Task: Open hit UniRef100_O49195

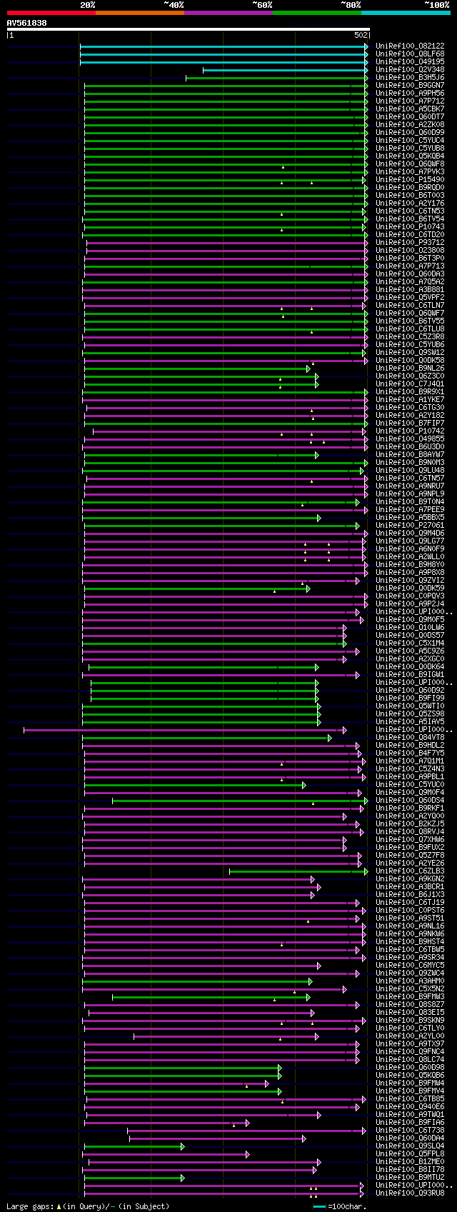Action: pyautogui.click(x=410, y=62)
